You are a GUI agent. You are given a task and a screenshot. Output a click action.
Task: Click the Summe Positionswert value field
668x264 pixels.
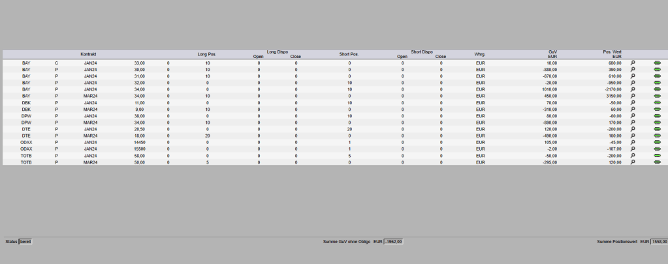(x=659, y=242)
